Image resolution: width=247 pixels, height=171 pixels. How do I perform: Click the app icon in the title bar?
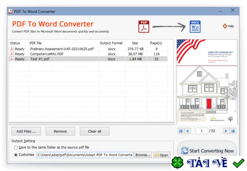click(10, 11)
